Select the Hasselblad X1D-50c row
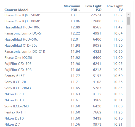Image resolution: width=135 pixels, height=127 pixels. click(63, 46)
